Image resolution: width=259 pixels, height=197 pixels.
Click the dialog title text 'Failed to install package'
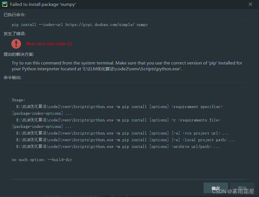[43, 4]
